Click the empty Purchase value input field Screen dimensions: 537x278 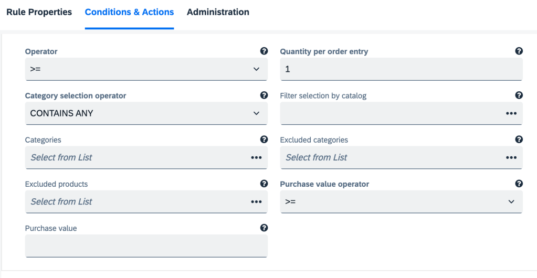[146, 245]
